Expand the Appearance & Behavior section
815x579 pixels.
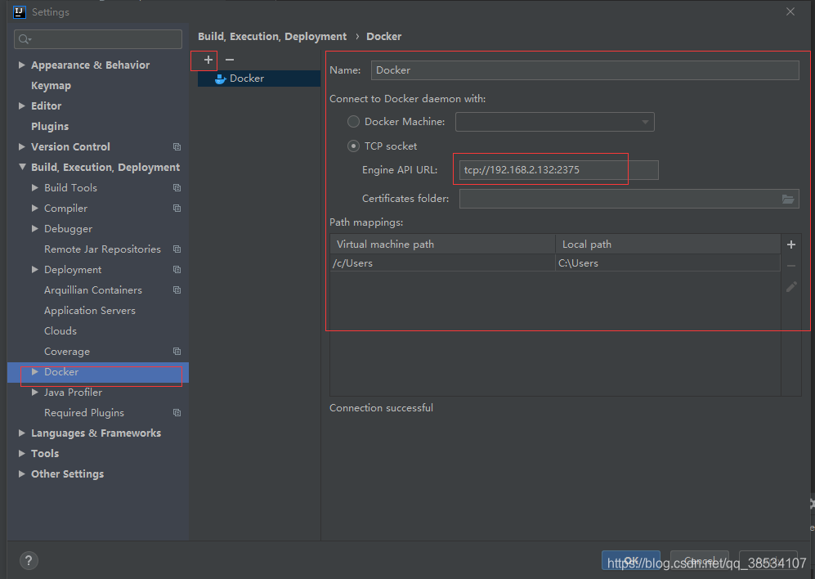pyautogui.click(x=20, y=65)
